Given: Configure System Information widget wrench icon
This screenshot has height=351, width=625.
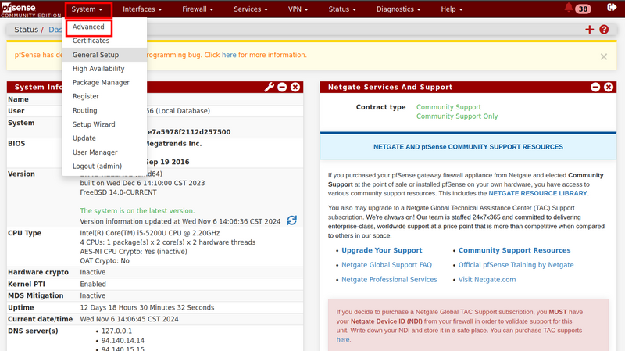Looking at the screenshot, I should point(269,87).
